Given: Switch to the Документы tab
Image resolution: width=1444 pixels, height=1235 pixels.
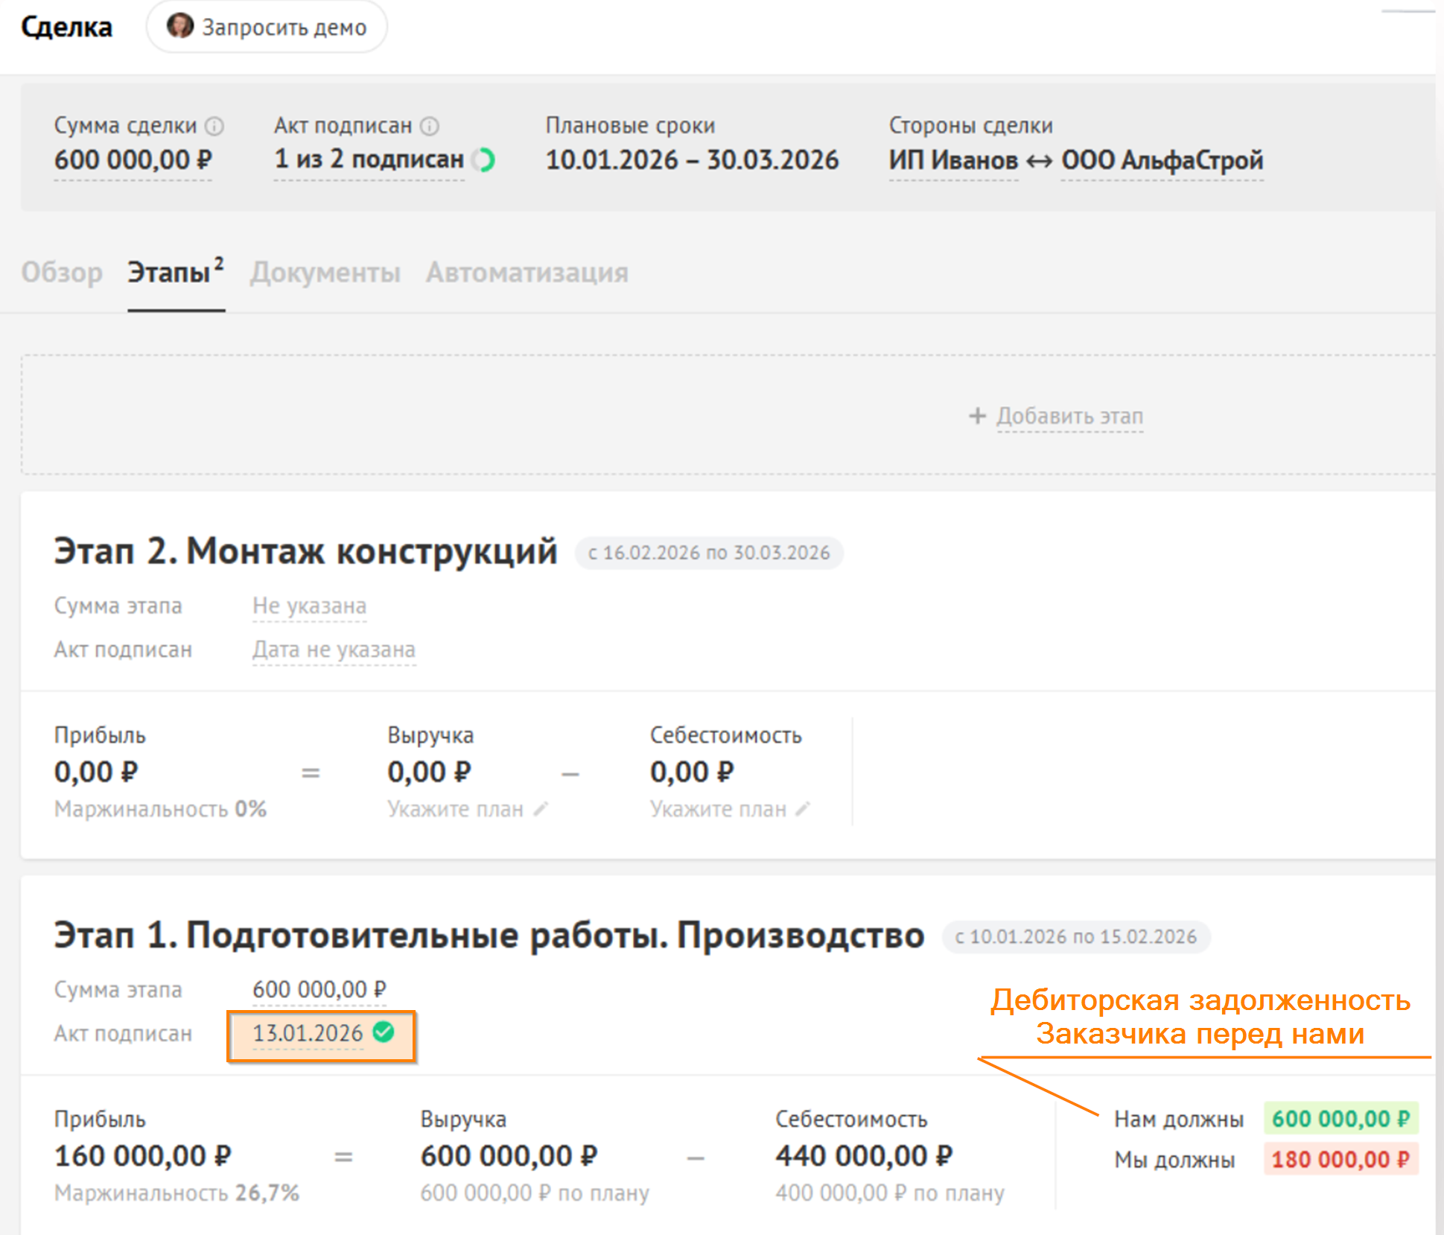Looking at the screenshot, I should (x=325, y=273).
